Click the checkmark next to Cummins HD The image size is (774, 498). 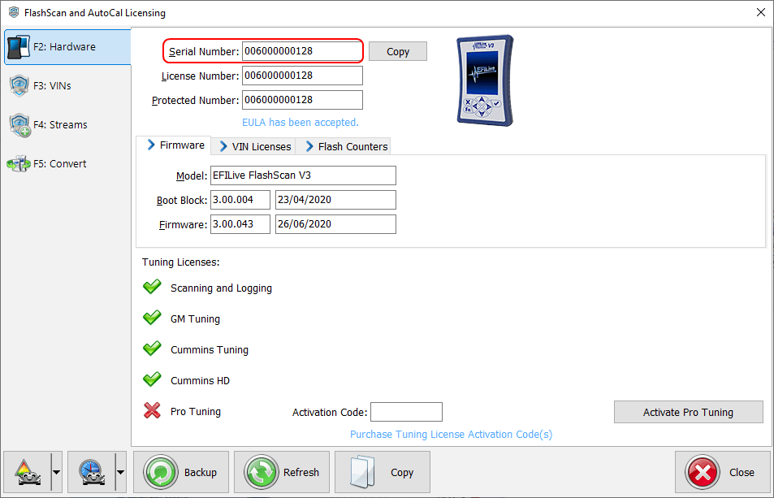tap(152, 380)
